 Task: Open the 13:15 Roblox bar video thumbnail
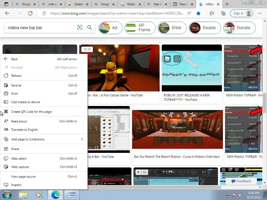point(119,68)
